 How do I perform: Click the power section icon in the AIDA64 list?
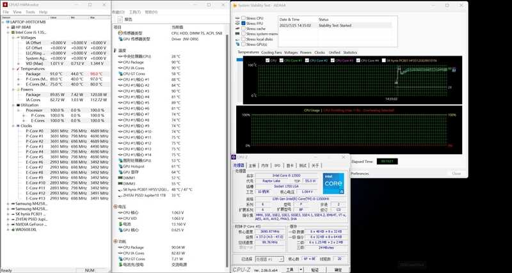click(x=115, y=242)
